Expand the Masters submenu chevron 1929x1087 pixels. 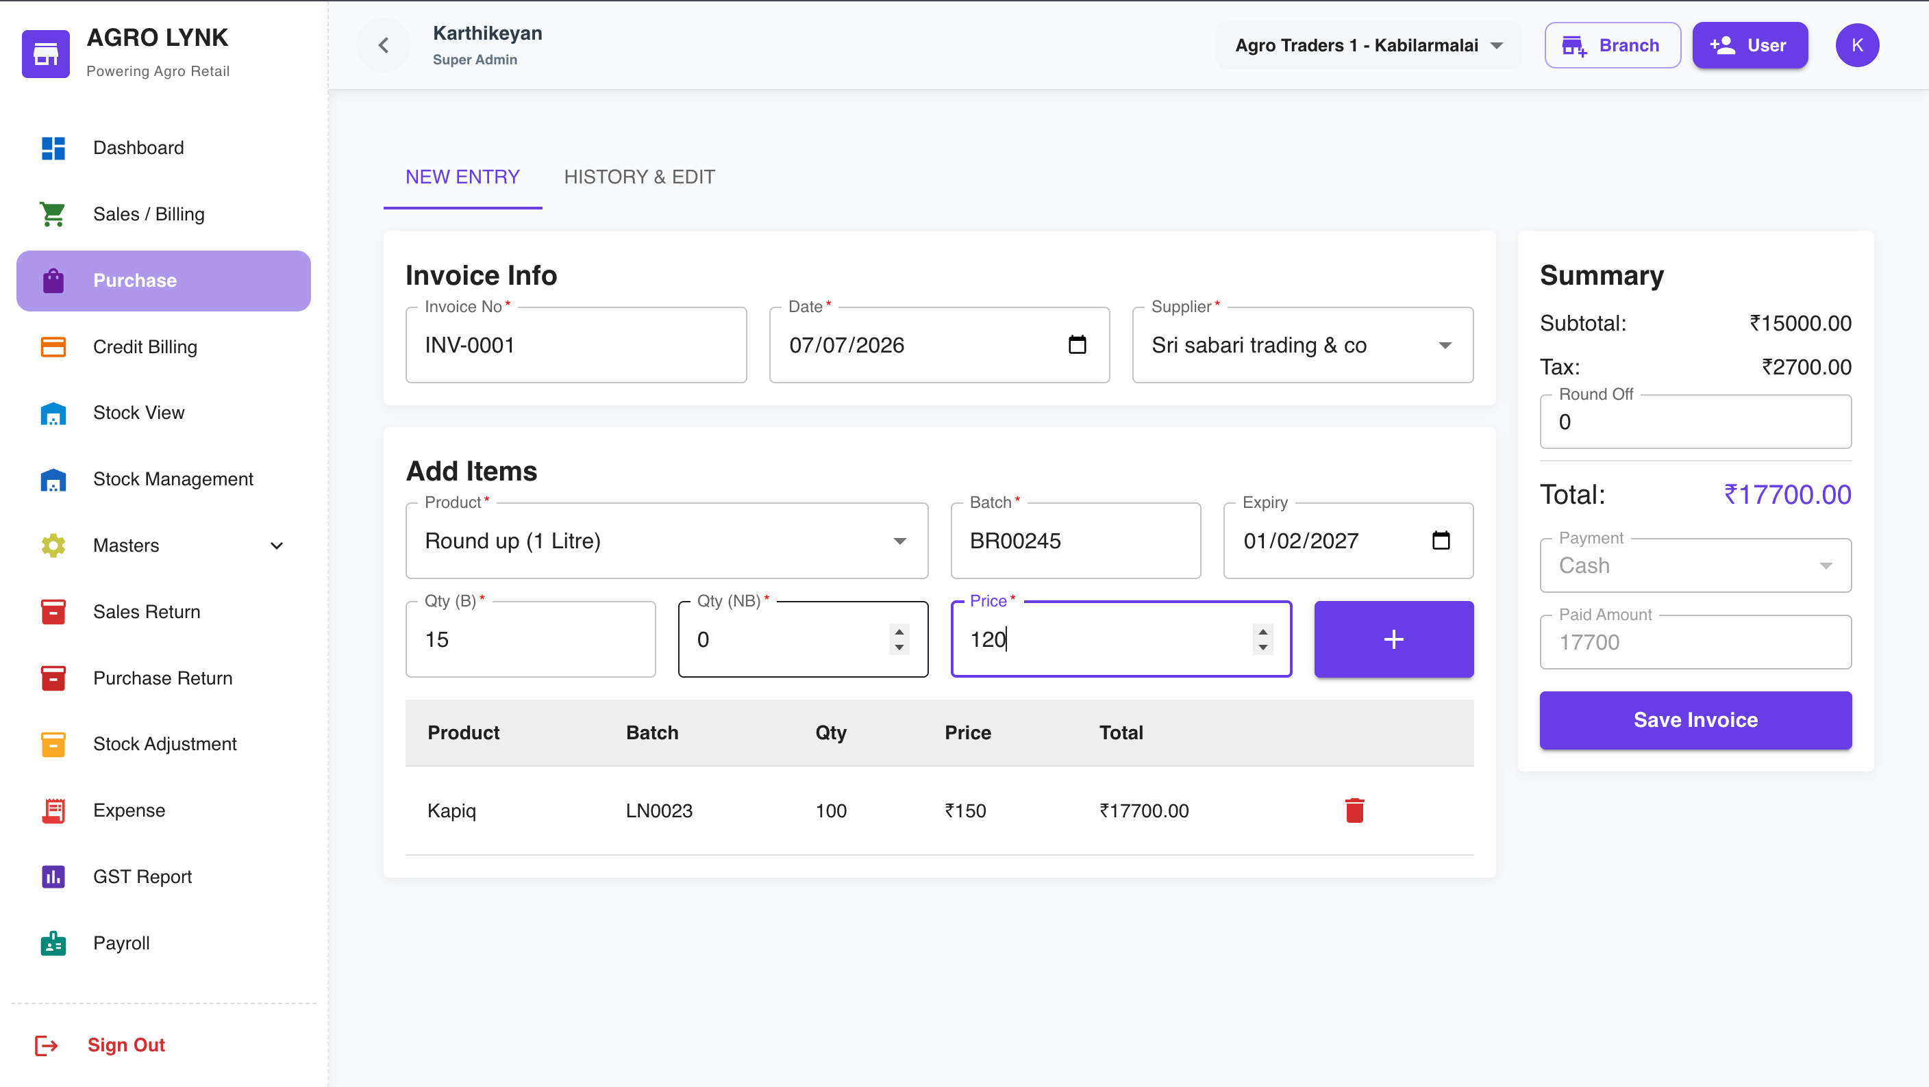pos(276,546)
